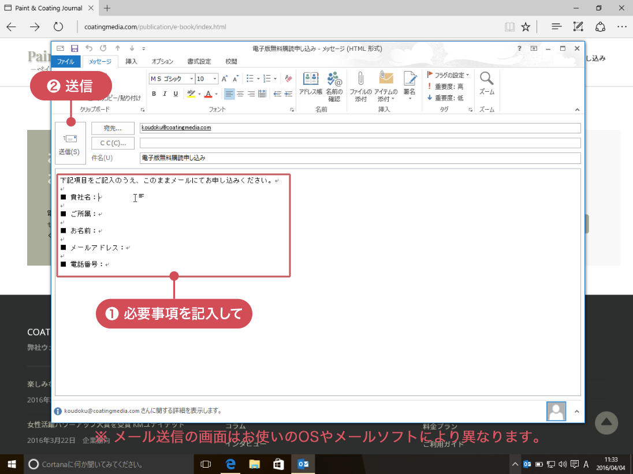Click Check Names (名前の確認) icon

tap(334, 87)
